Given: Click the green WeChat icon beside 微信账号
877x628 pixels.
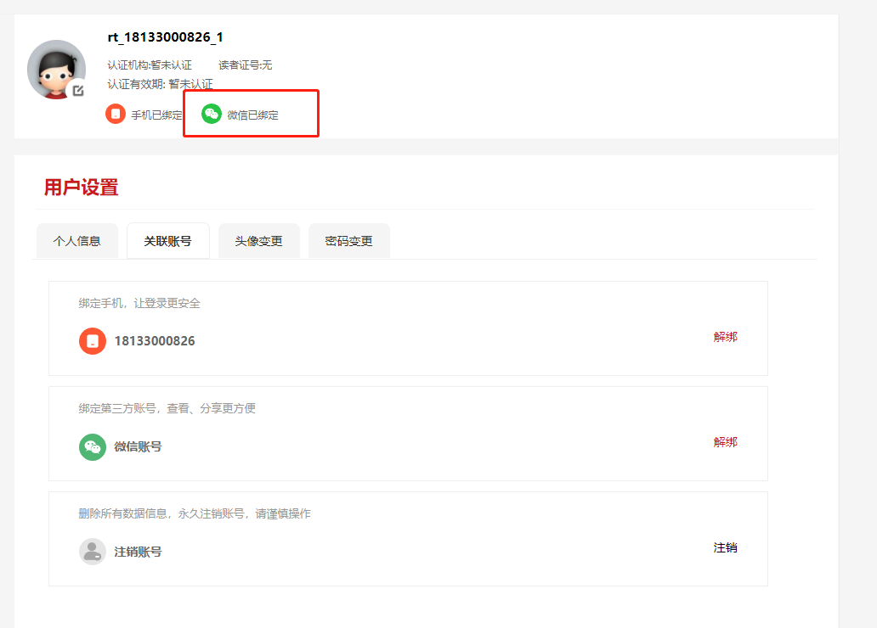Looking at the screenshot, I should (x=93, y=446).
